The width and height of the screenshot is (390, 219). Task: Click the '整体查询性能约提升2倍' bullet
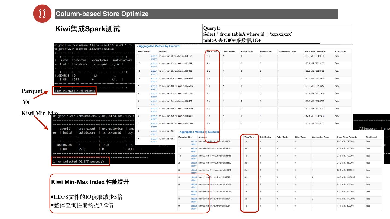click(82, 205)
